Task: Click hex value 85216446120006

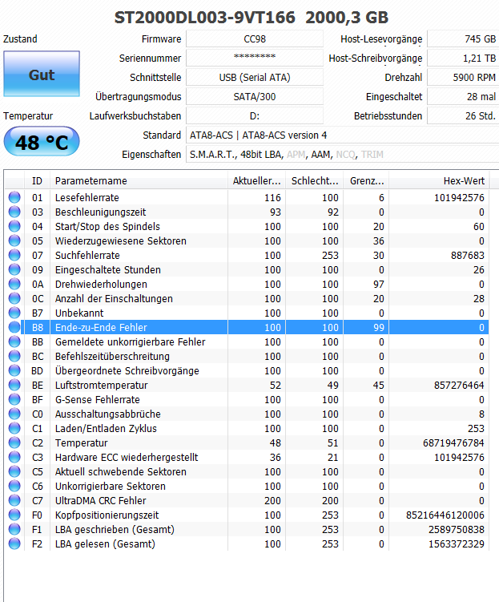Action: pyautogui.click(x=445, y=515)
